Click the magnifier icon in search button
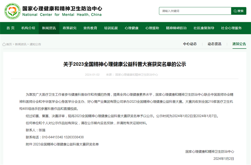This screenshot has width=251, height=165. pyautogui.click(x=235, y=11)
